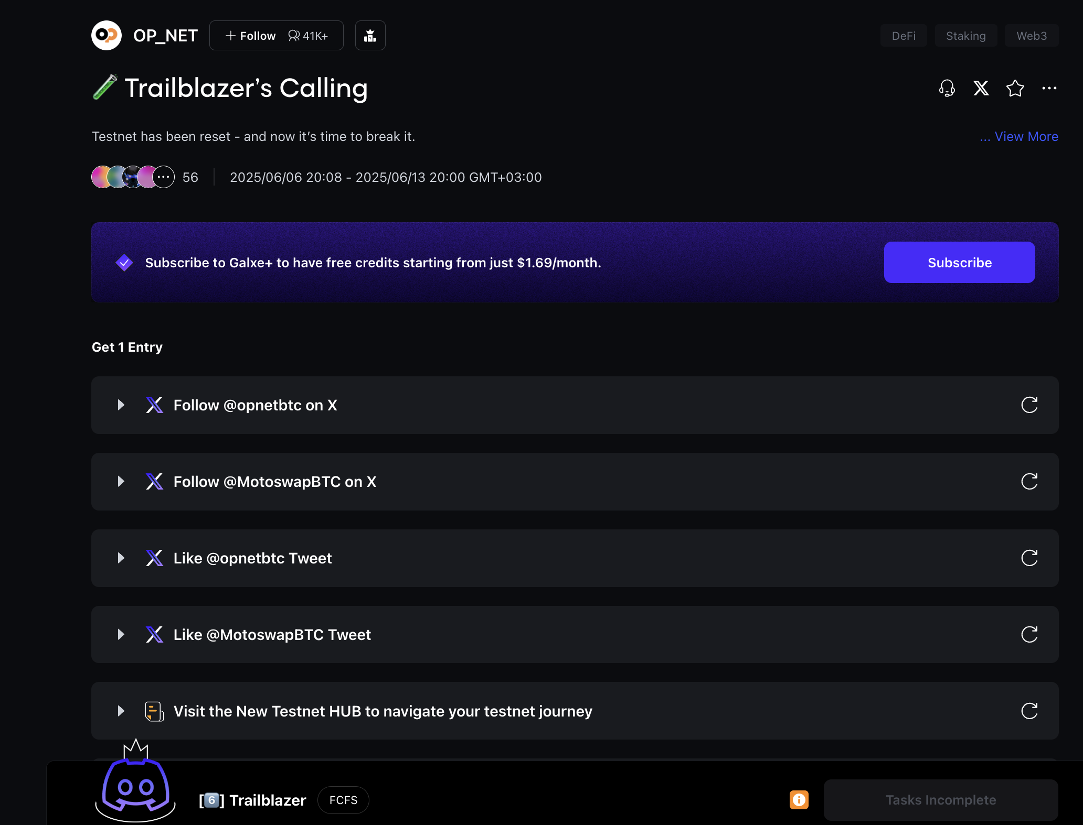Click the Tasks Incomplete button
Viewport: 1083px width, 825px height.
tap(940, 800)
